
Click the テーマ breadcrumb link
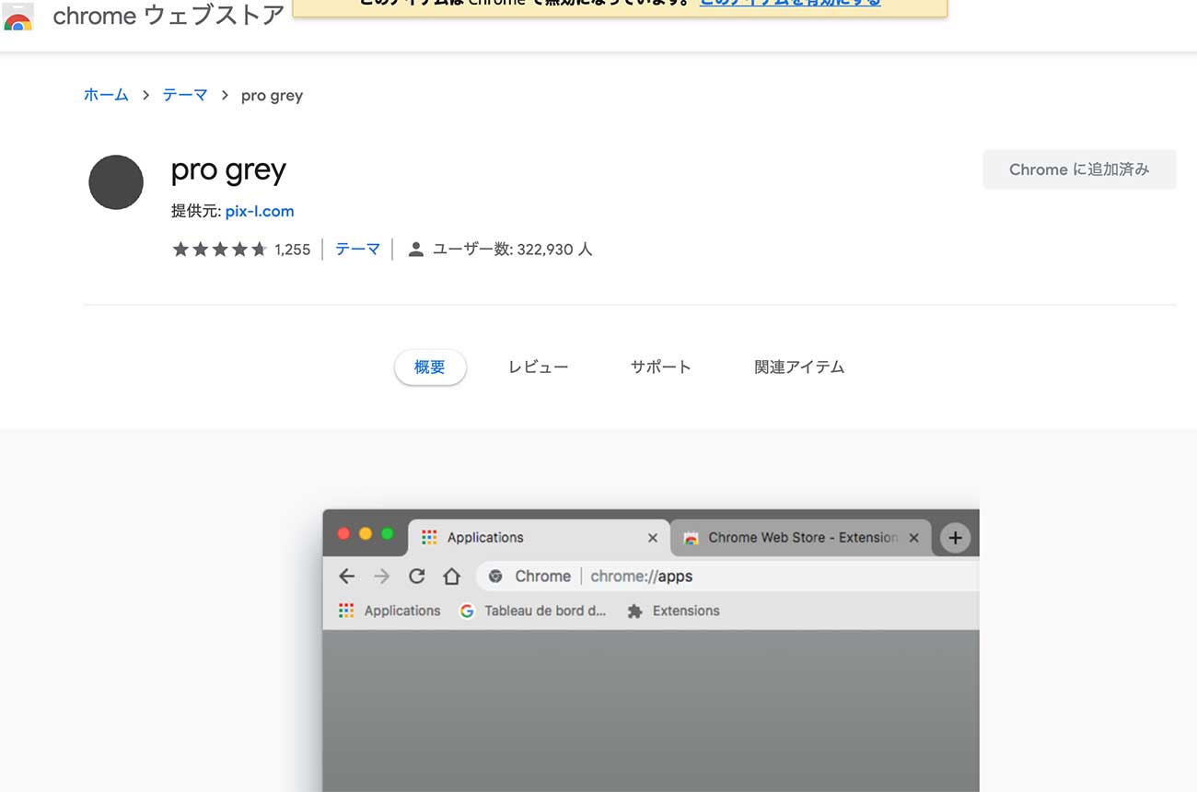pyautogui.click(x=185, y=95)
